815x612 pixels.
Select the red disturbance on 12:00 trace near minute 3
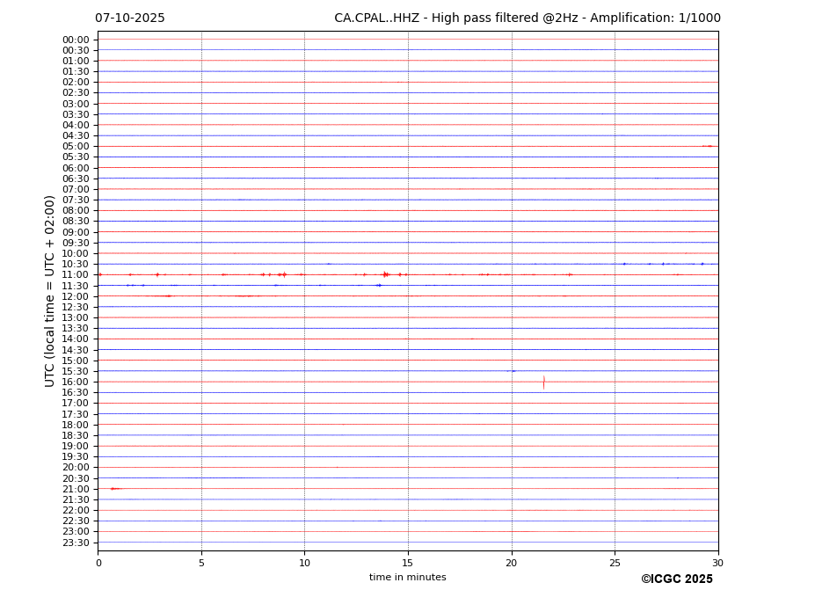click(x=166, y=296)
